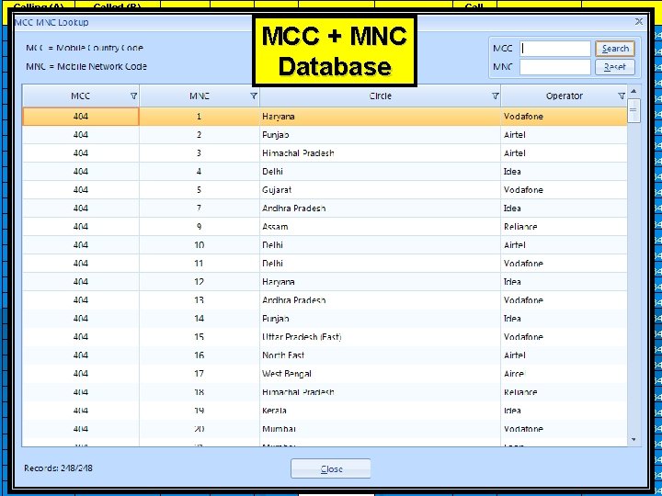Sort by the Operator column header
This screenshot has height=496, width=662.
point(564,96)
